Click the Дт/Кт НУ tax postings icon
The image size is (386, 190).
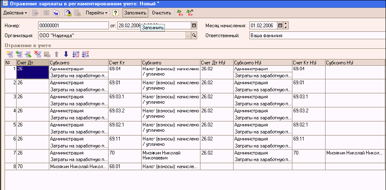190,13
